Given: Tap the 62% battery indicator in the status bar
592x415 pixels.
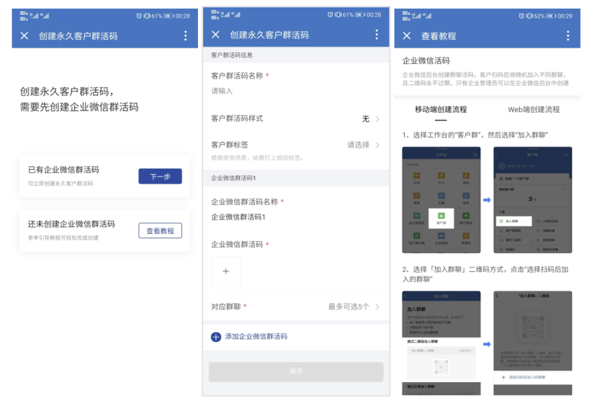Looking at the screenshot, I should pyautogui.click(x=545, y=16).
